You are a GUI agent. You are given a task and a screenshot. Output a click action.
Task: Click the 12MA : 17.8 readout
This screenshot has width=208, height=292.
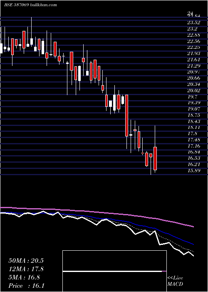[x=26, y=269]
